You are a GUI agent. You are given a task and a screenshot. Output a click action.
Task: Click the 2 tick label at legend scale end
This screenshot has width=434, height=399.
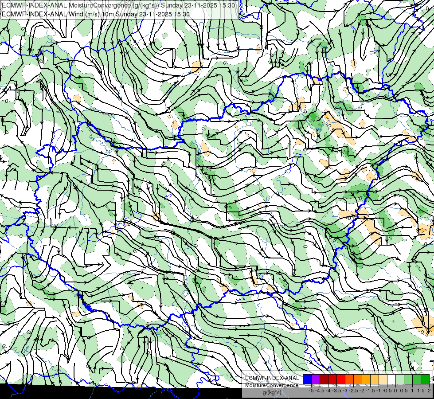pos(429,391)
